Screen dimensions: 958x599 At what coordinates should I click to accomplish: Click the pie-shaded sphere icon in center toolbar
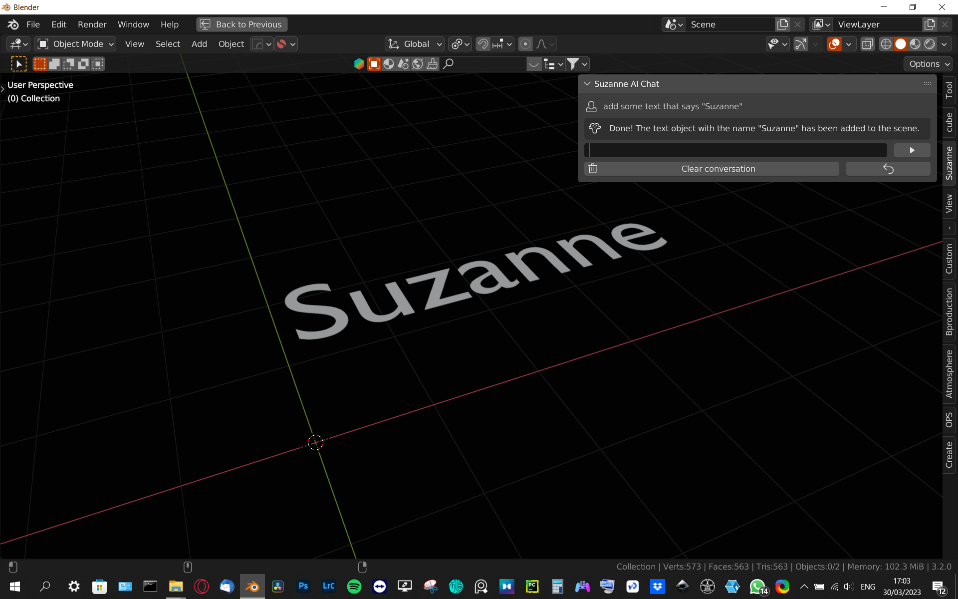[x=389, y=64]
